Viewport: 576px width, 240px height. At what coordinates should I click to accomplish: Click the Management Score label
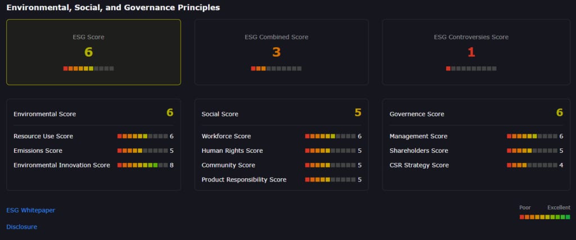[x=418, y=136]
